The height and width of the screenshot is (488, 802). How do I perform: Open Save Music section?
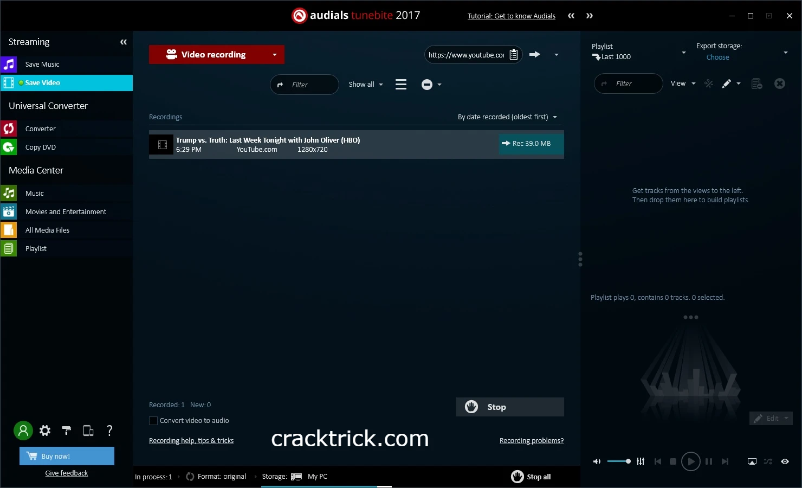coord(66,64)
